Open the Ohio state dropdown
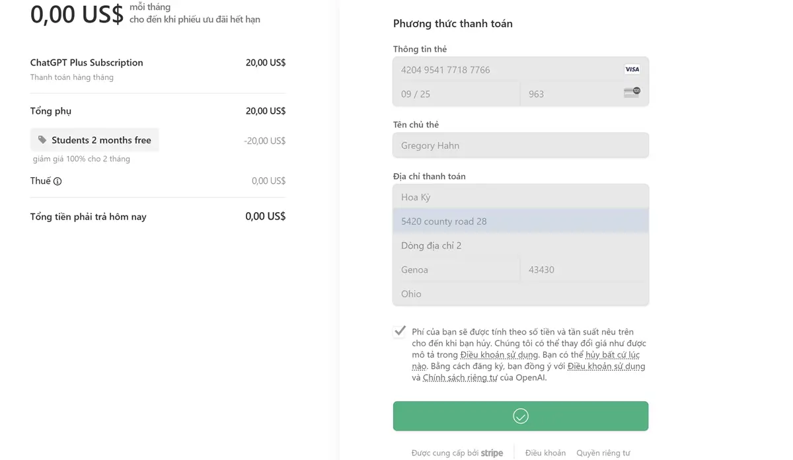The height and width of the screenshot is (460, 793). coord(521,293)
